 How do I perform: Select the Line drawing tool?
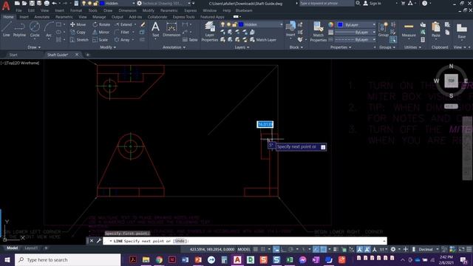coord(7,30)
